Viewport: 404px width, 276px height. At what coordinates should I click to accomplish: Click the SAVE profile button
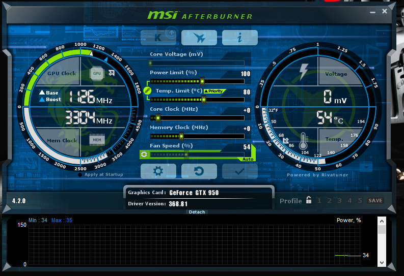click(x=375, y=201)
